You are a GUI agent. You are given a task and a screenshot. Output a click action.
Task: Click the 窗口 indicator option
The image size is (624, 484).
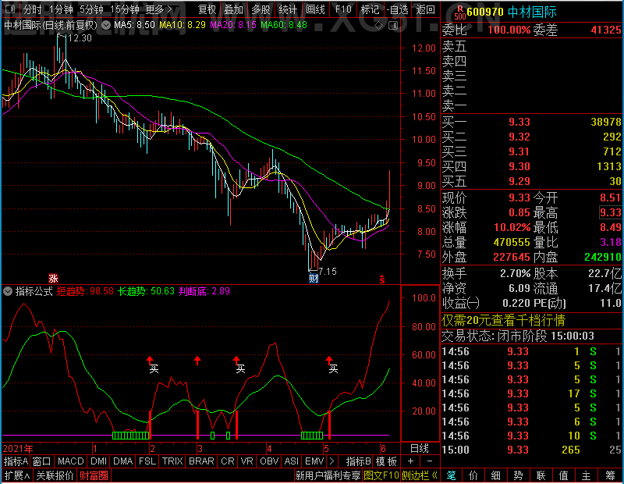click(x=42, y=461)
